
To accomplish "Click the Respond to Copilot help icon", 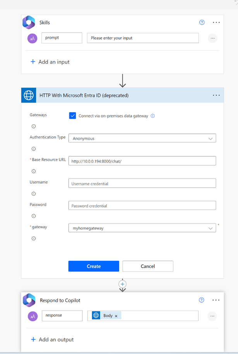I will (202, 300).
